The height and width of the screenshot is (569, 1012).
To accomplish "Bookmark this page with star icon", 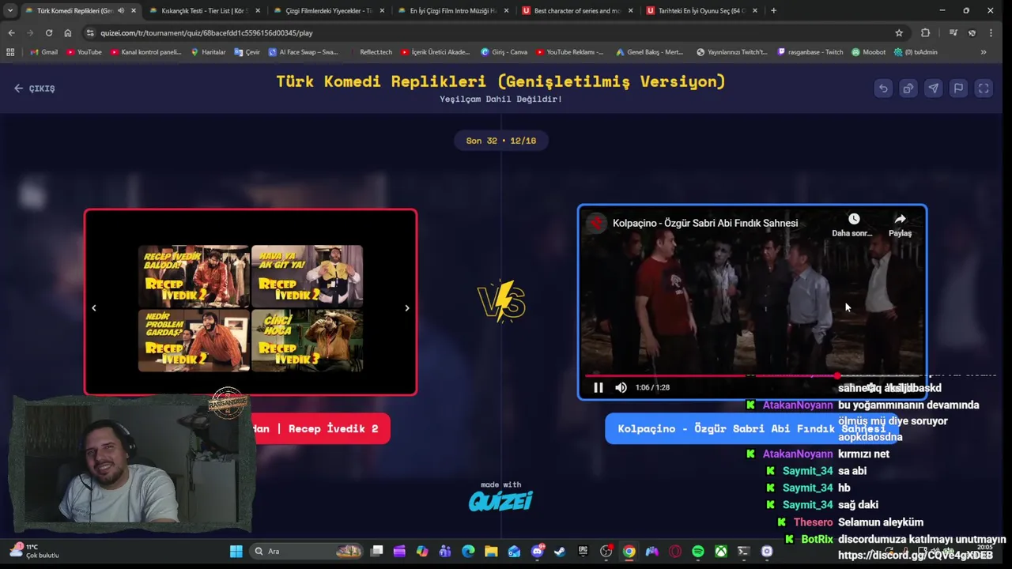I will click(x=899, y=33).
